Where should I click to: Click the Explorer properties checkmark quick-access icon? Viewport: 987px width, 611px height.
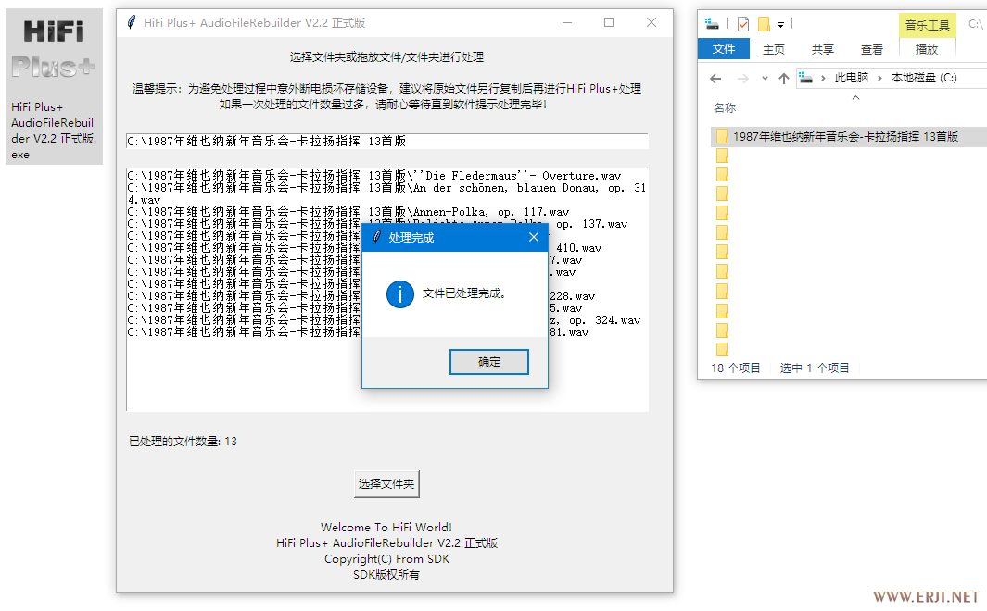coord(743,24)
